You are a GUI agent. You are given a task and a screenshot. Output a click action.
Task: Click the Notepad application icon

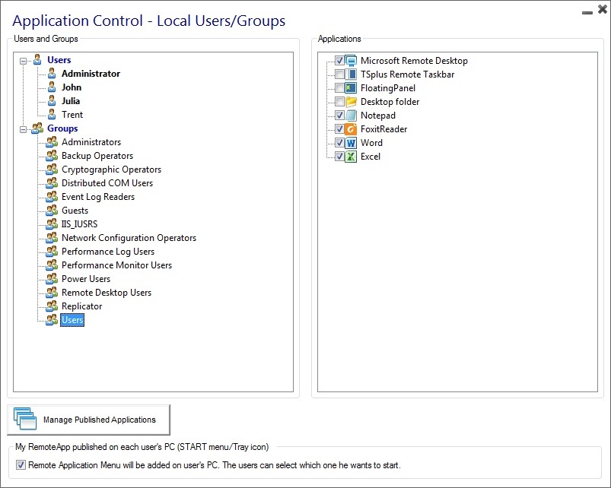(351, 116)
